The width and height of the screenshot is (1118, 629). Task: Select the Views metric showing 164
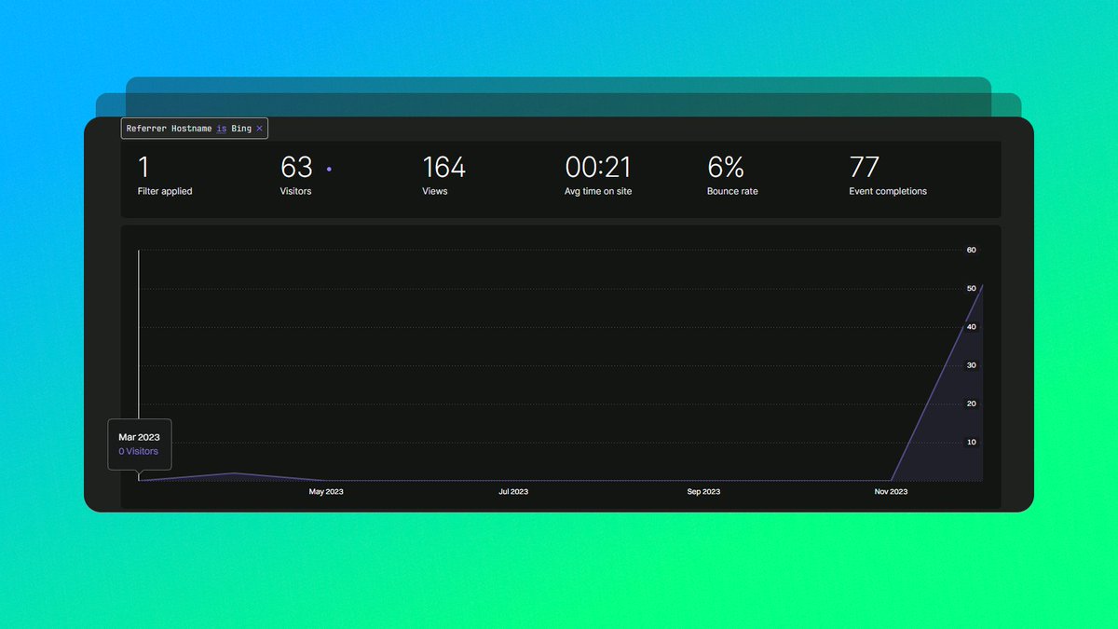[x=444, y=176]
